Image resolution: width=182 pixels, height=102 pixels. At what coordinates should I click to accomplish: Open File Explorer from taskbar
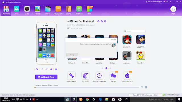click(107, 99)
